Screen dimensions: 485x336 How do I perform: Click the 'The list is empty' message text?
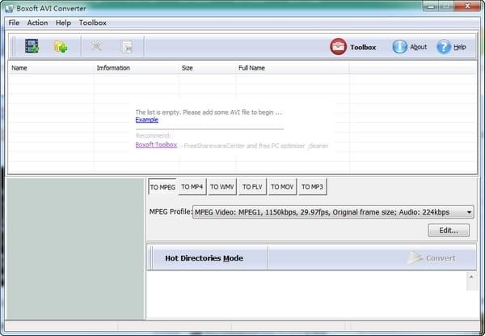pyautogui.click(x=209, y=113)
